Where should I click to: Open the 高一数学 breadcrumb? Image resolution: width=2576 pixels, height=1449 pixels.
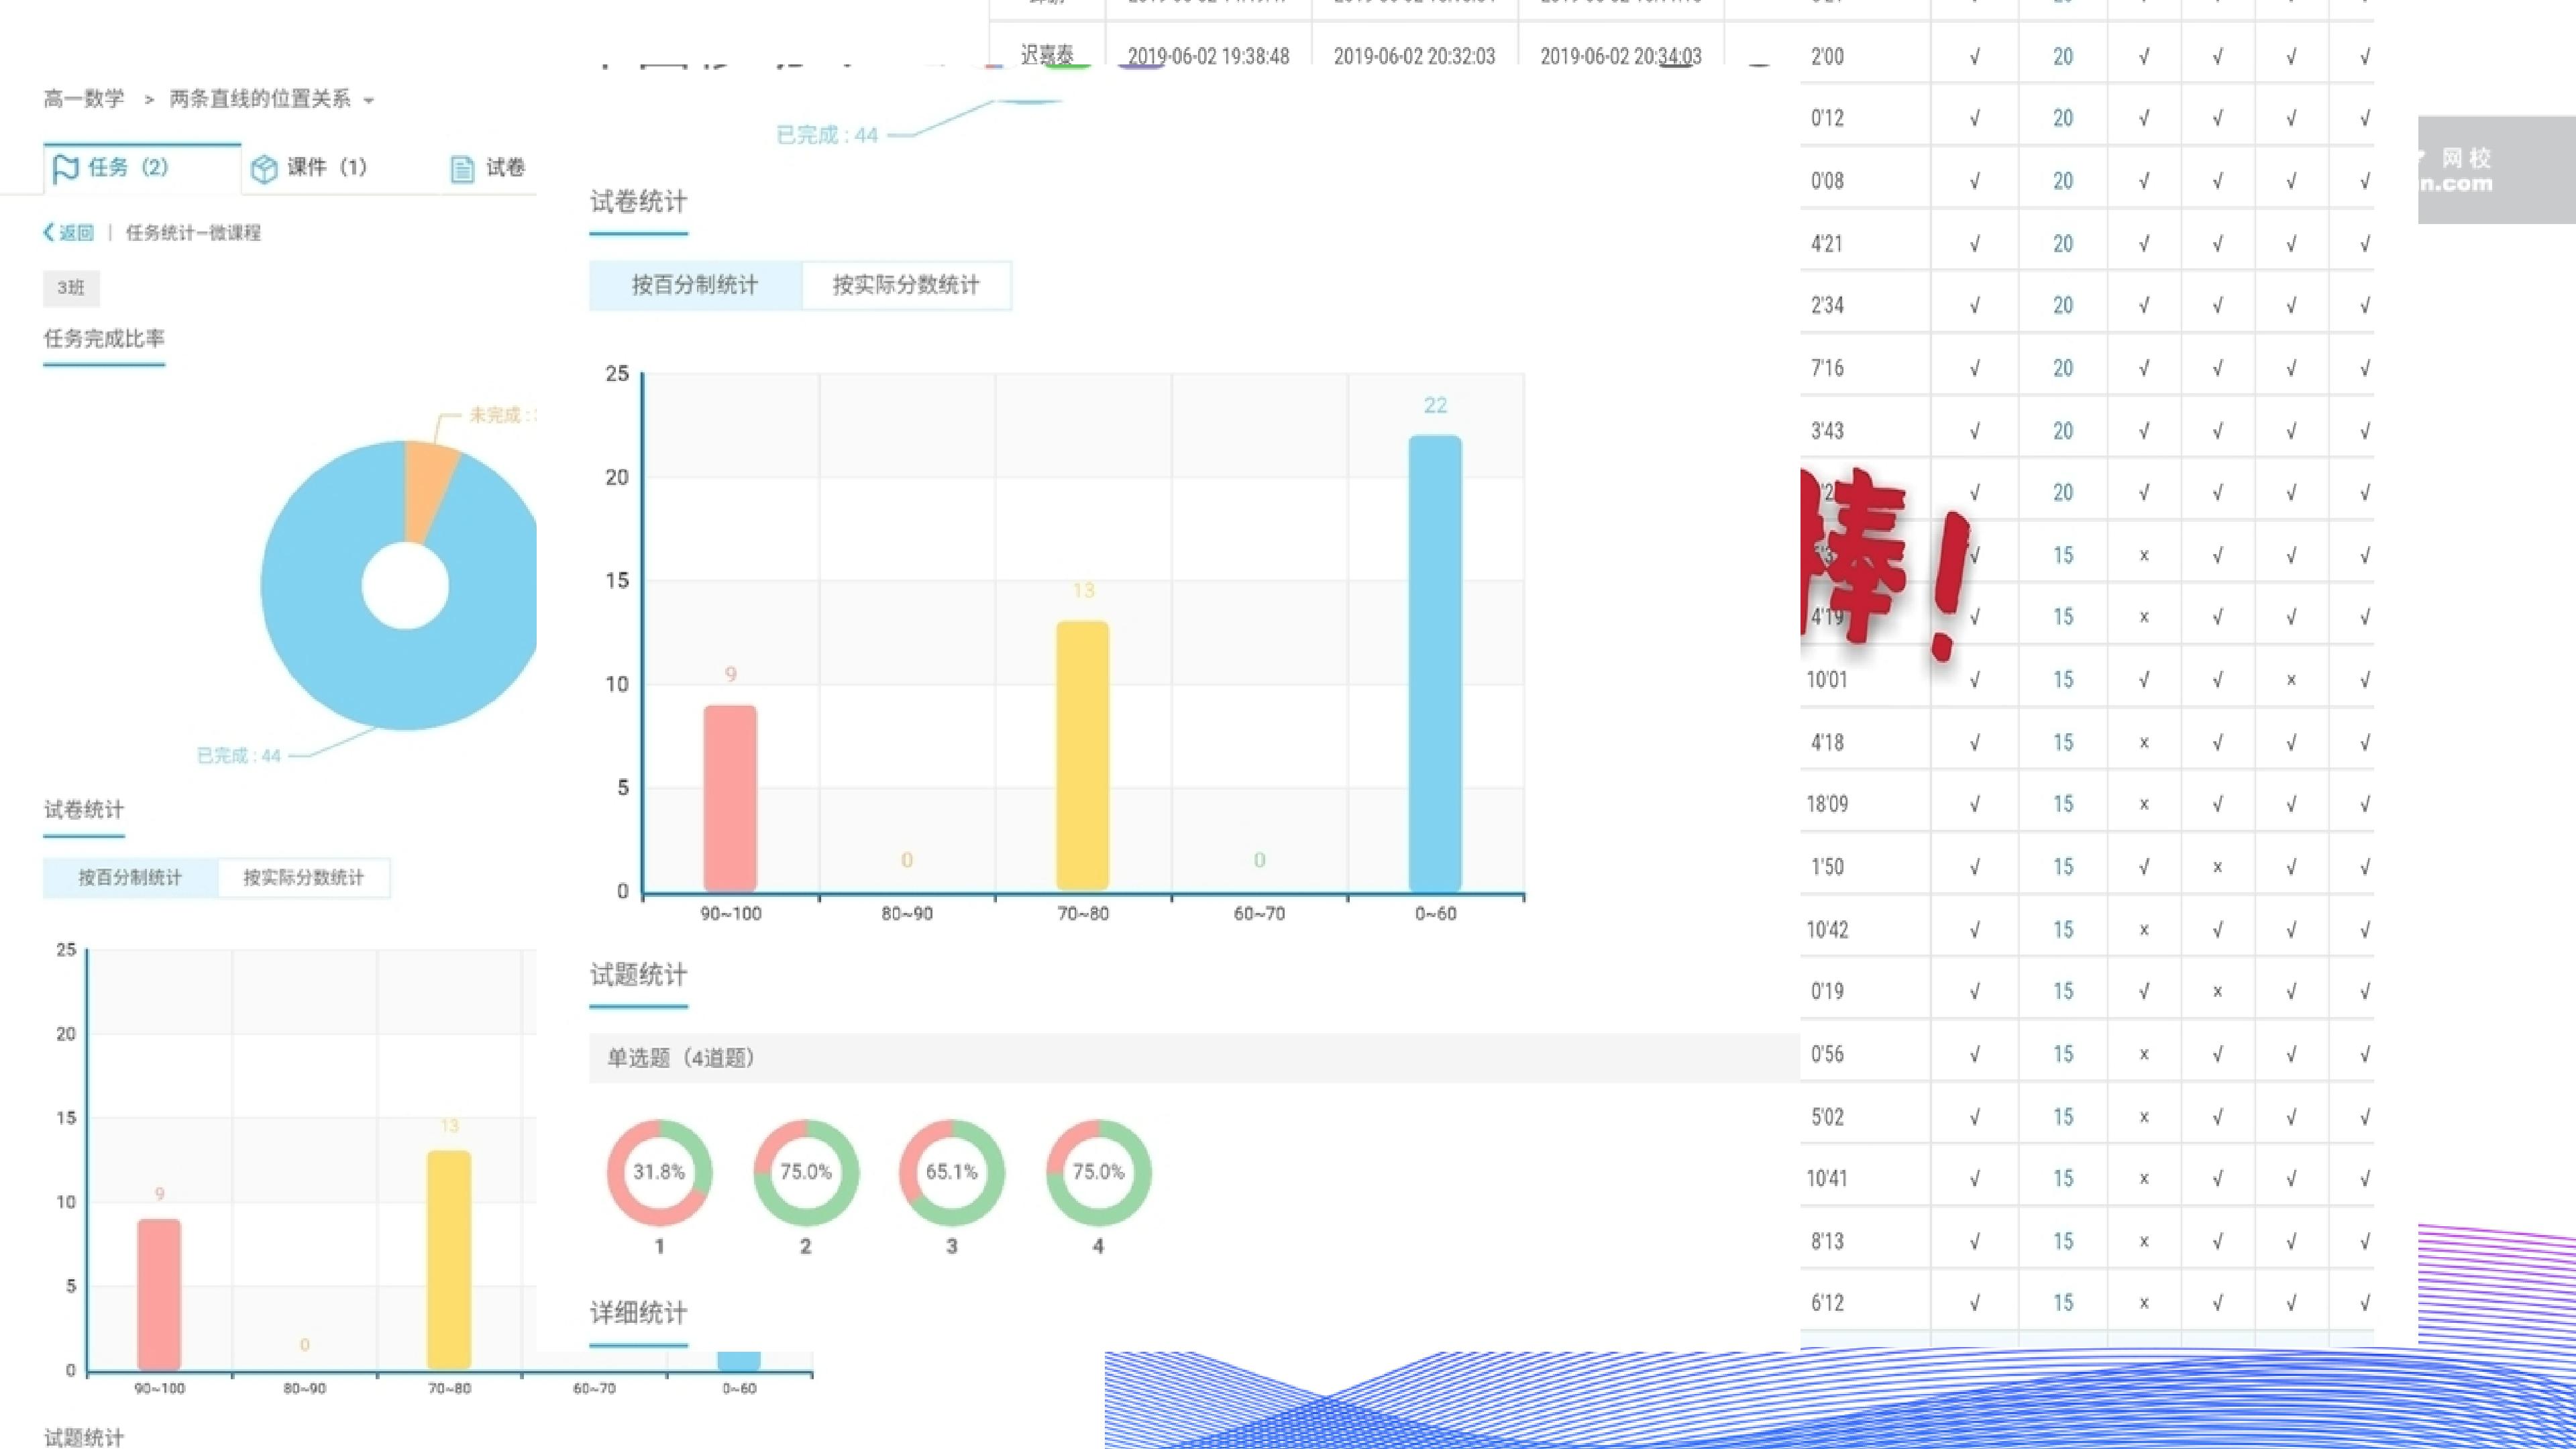click(84, 98)
